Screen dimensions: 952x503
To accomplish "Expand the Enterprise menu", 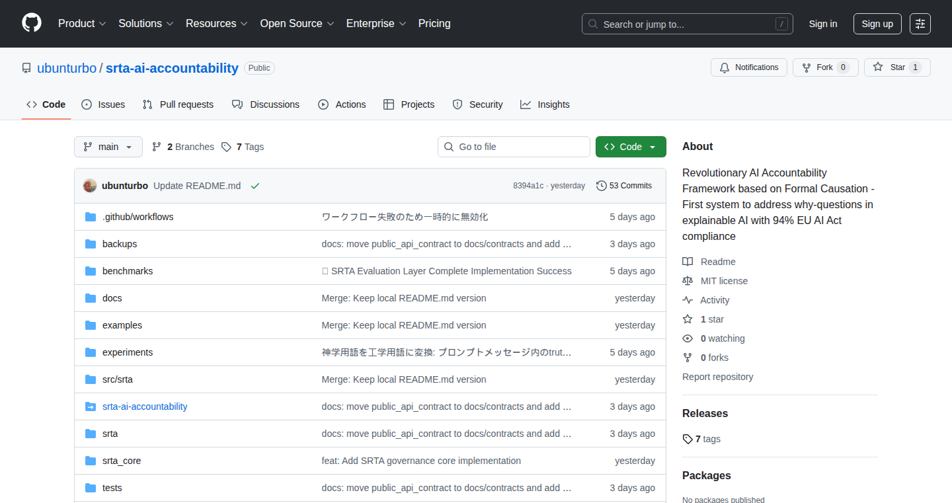I will (x=377, y=24).
